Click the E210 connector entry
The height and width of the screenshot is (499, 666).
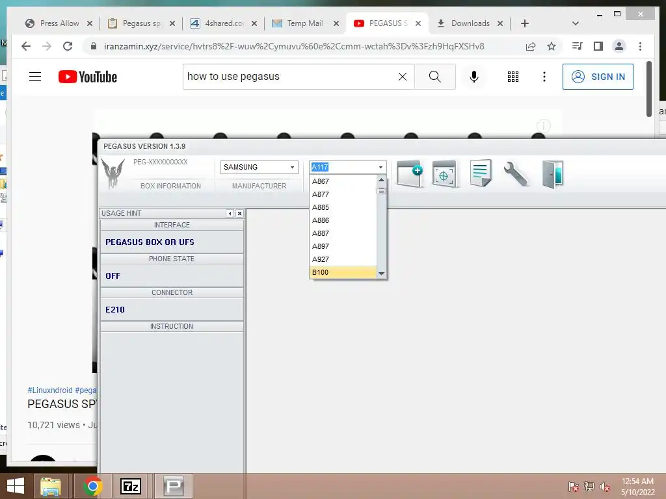172,310
